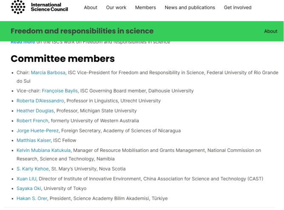Open News and publications menu

[190, 8]
